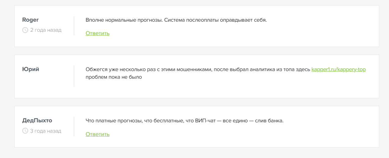The image size is (389, 158).
Task: Click the vertical divider in Юрий's comment
Action: (x=74, y=76)
